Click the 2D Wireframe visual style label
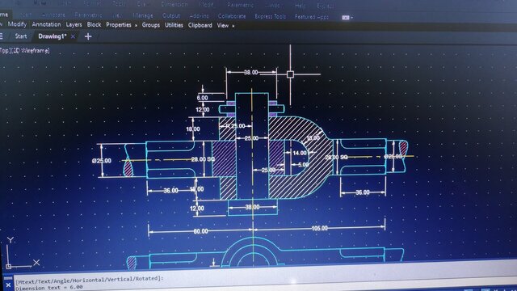The height and width of the screenshot is (291, 517). click(x=31, y=50)
